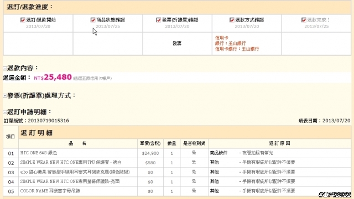Select the 發票 cell in progress table
Image resolution: width=354 pixels, height=199 pixels.
[x=177, y=44]
